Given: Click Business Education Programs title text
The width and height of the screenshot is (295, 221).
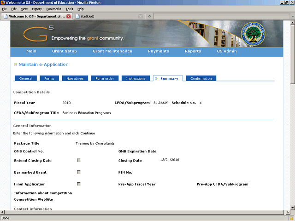Looking at the screenshot, I should point(87,113).
